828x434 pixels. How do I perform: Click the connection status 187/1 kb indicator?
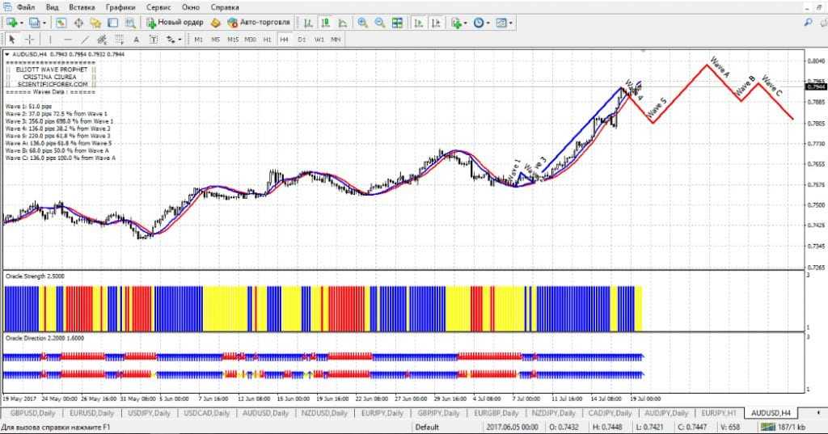tap(788, 426)
